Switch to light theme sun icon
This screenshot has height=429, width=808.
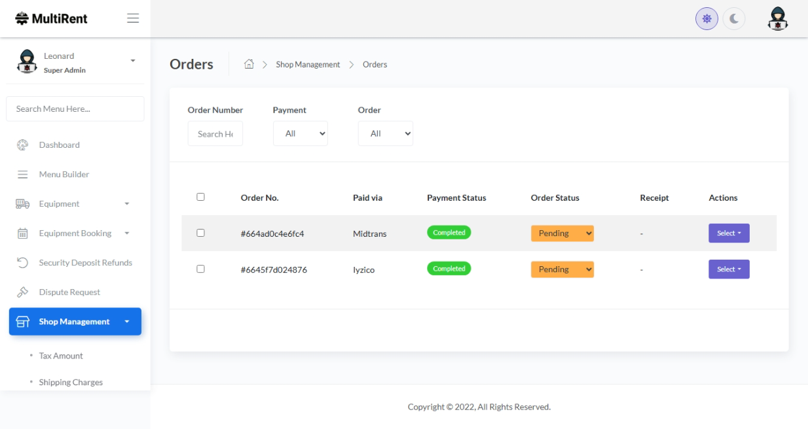point(707,19)
